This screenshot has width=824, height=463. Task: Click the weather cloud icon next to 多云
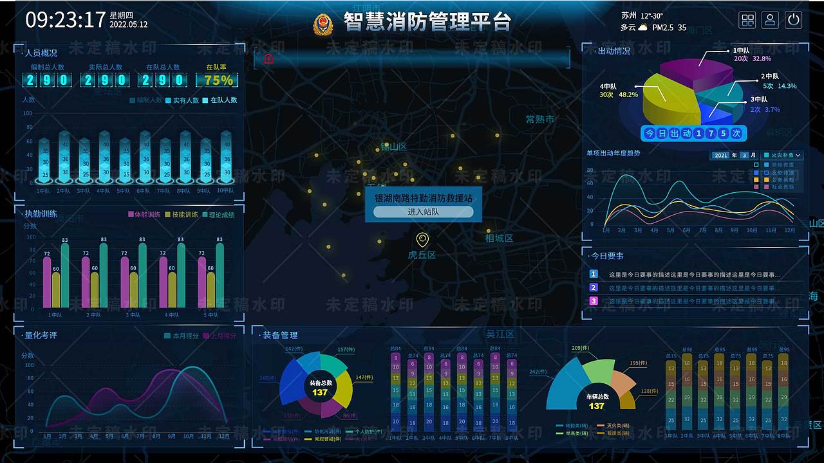[x=642, y=28]
